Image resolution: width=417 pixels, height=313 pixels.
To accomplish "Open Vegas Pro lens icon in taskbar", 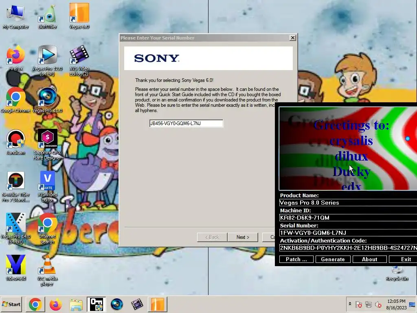I will [117, 304].
